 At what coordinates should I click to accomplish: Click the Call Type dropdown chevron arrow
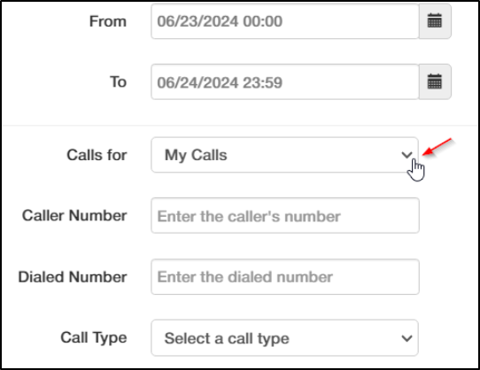click(x=406, y=338)
